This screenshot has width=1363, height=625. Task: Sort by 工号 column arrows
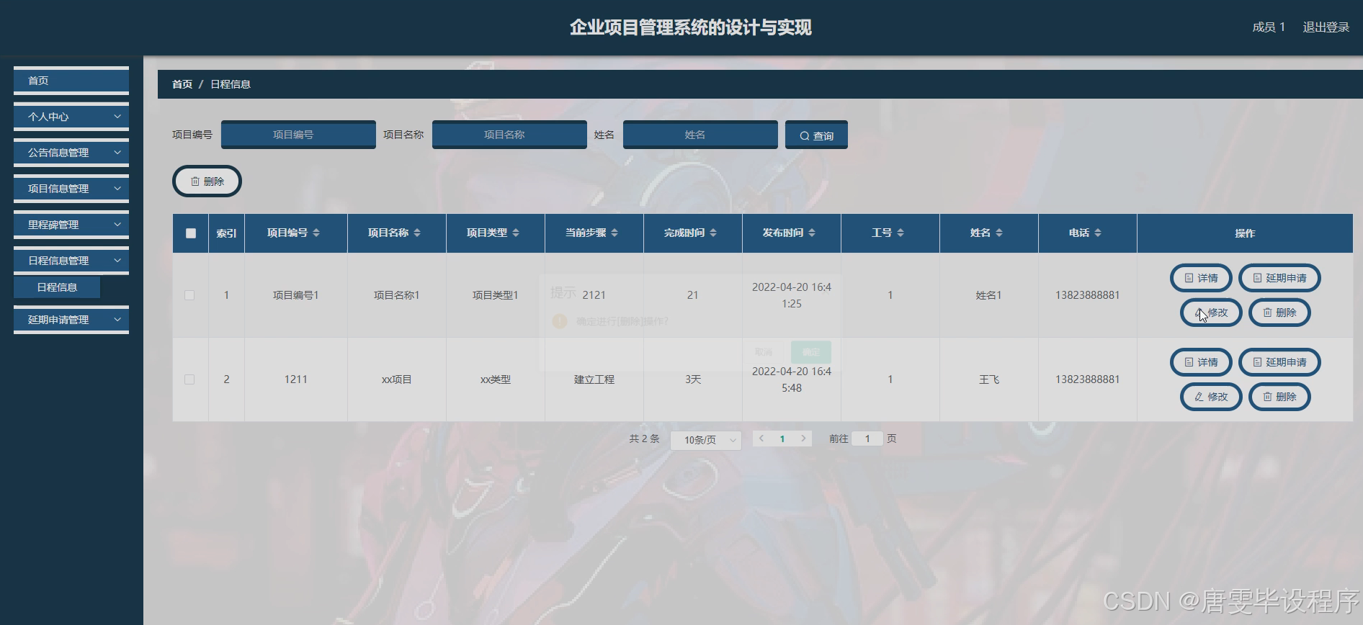[x=901, y=233]
